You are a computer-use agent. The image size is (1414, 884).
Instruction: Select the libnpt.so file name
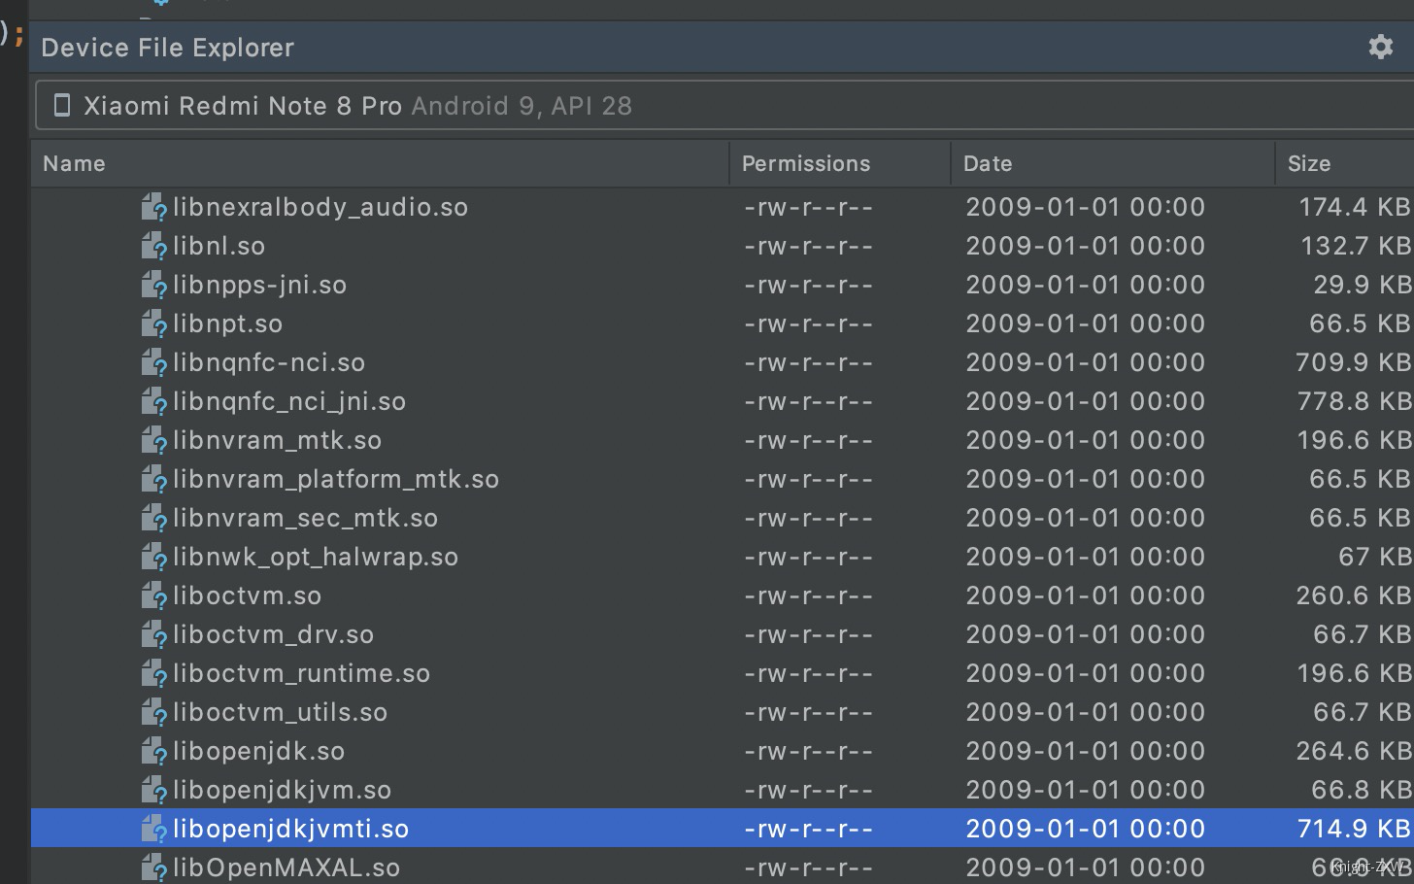point(227,323)
